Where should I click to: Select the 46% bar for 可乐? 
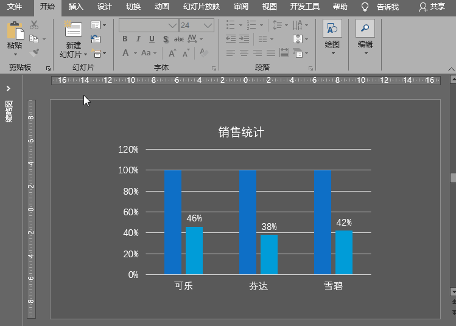tap(194, 251)
